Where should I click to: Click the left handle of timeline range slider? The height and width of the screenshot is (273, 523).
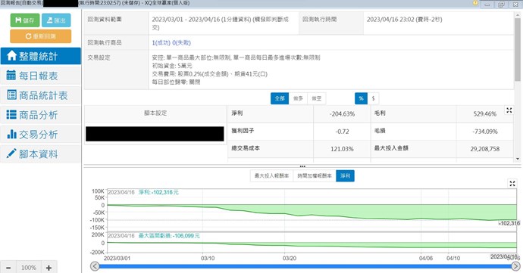click(95, 266)
